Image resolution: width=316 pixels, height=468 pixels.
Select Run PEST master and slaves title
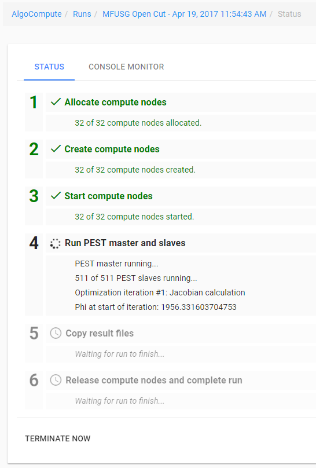click(x=125, y=243)
